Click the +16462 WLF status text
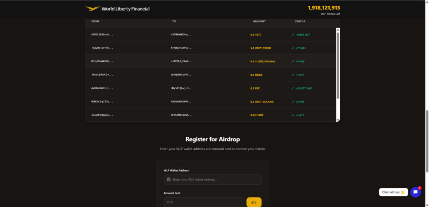The height and width of the screenshot is (207, 429). pyautogui.click(x=302, y=35)
